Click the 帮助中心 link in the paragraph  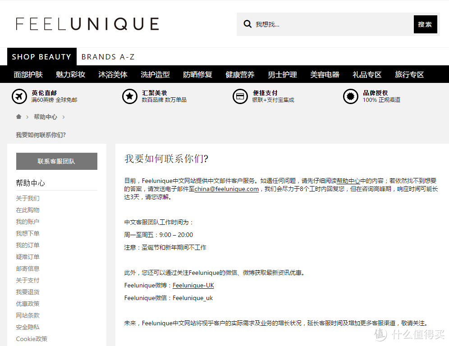[348, 181]
